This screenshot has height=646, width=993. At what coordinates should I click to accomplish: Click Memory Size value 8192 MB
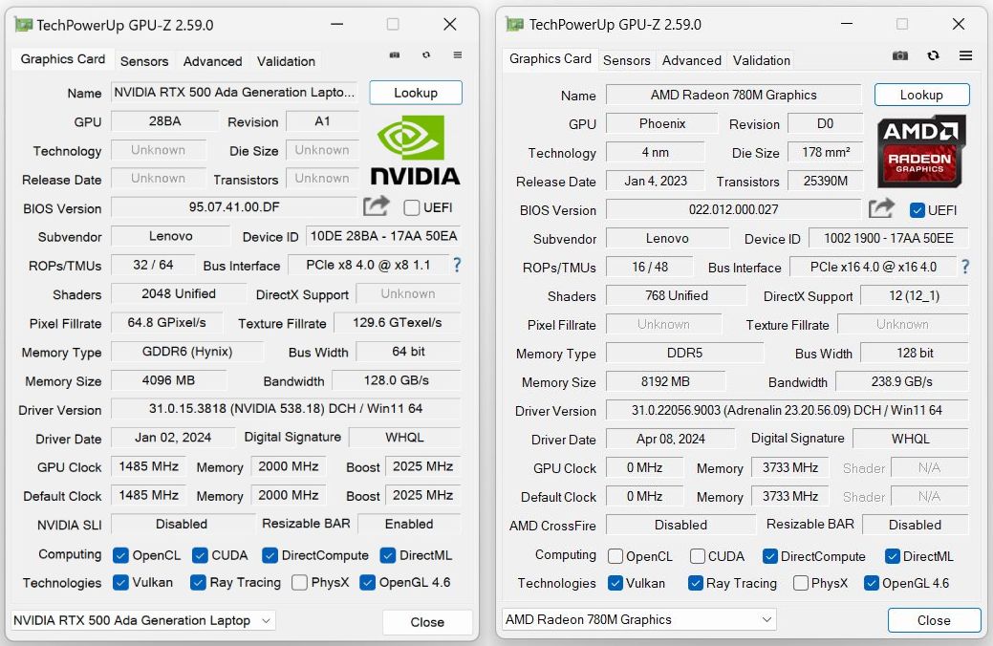[x=665, y=382]
